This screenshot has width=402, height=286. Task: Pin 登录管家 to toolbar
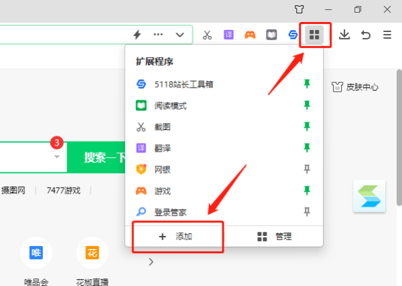(x=307, y=212)
